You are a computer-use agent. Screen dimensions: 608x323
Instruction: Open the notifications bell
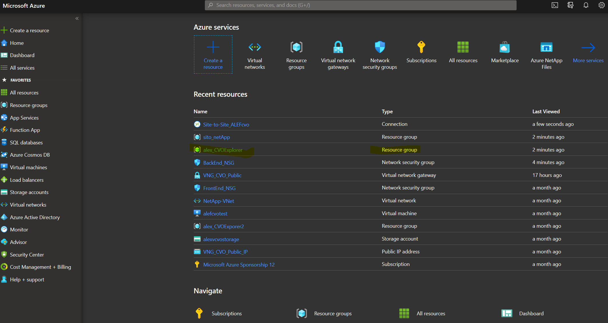pyautogui.click(x=586, y=5)
